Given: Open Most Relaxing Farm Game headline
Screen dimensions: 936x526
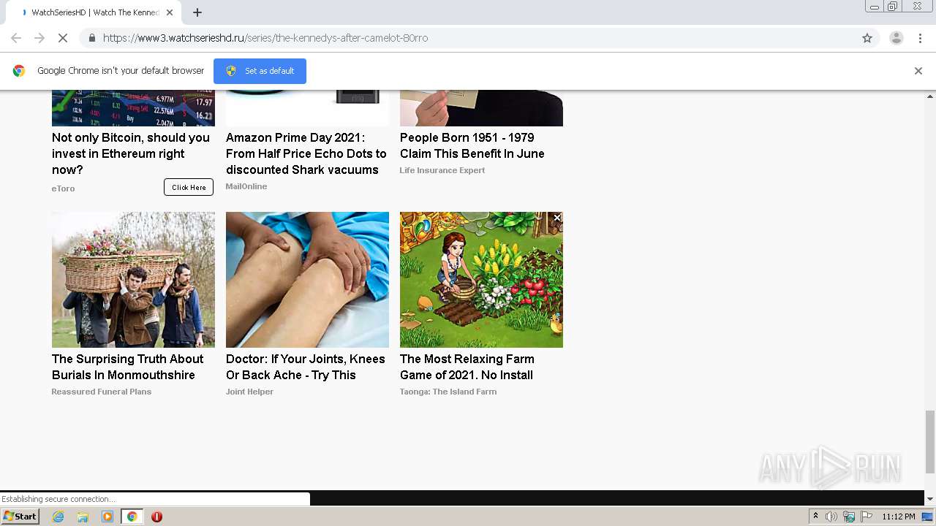Looking at the screenshot, I should (x=467, y=367).
